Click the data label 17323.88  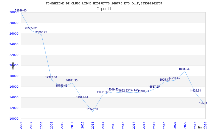[x=51, y=77]
